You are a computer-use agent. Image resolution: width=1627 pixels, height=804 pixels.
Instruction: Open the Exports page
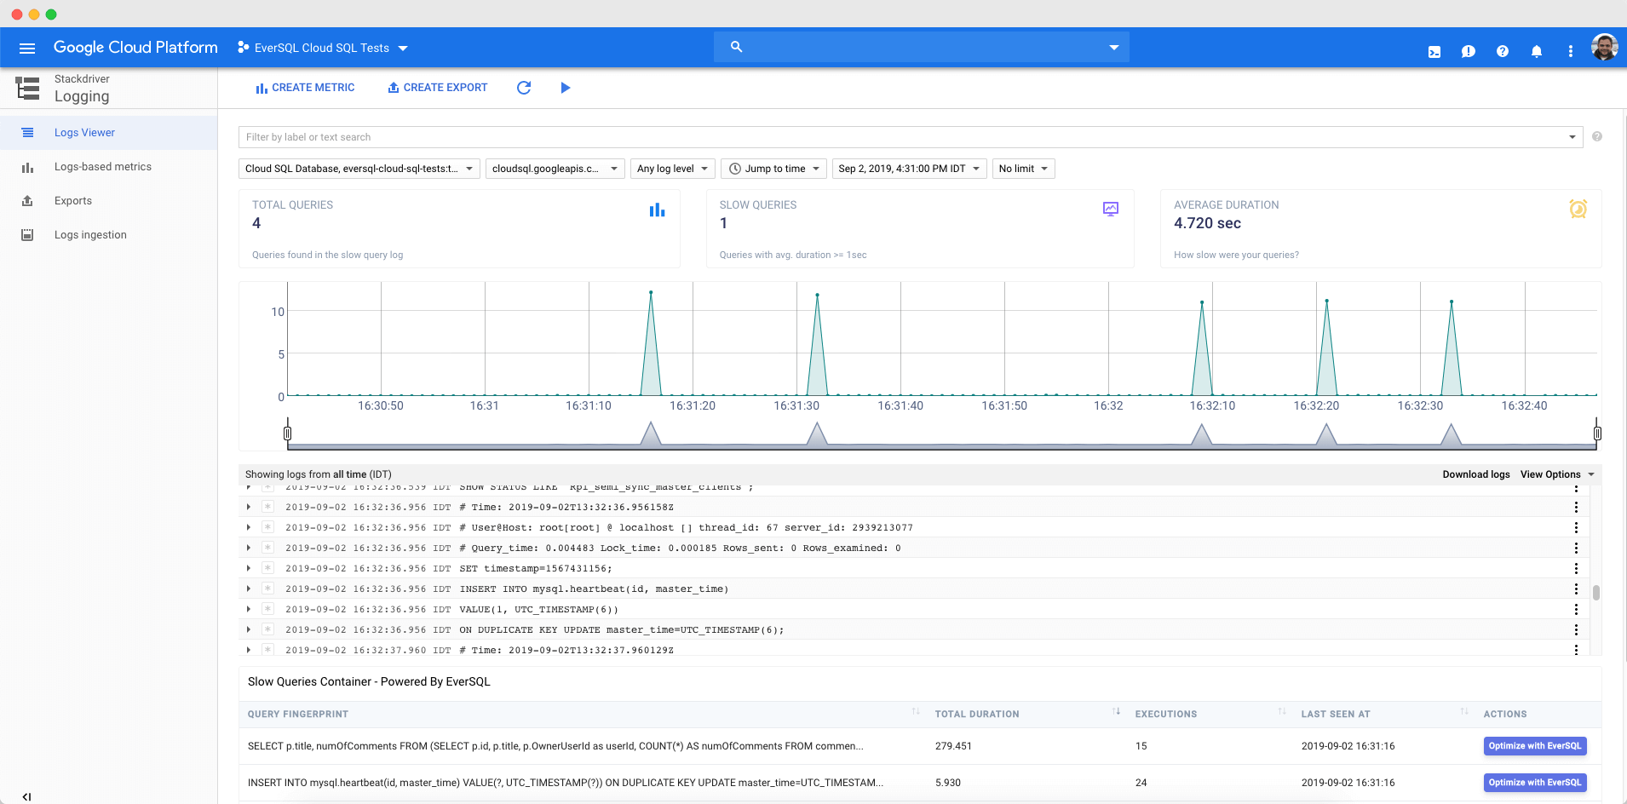[x=108, y=201]
